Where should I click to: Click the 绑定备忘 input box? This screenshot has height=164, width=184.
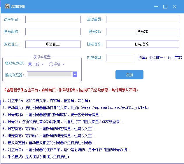point(143,44)
